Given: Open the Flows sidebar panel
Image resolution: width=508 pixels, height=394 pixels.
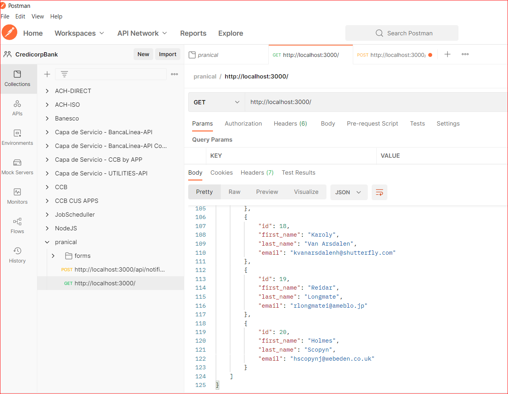Looking at the screenshot, I should (17, 226).
